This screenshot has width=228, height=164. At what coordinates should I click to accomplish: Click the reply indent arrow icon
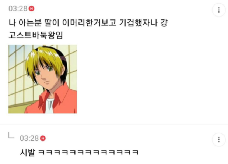point(11,135)
